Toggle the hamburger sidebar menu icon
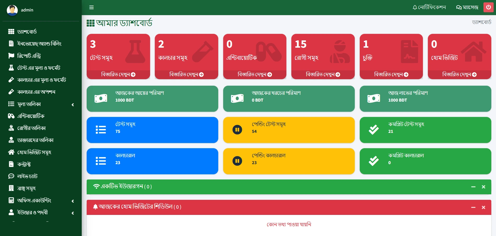Viewport: 496px width, 236px height. pyautogui.click(x=91, y=7)
